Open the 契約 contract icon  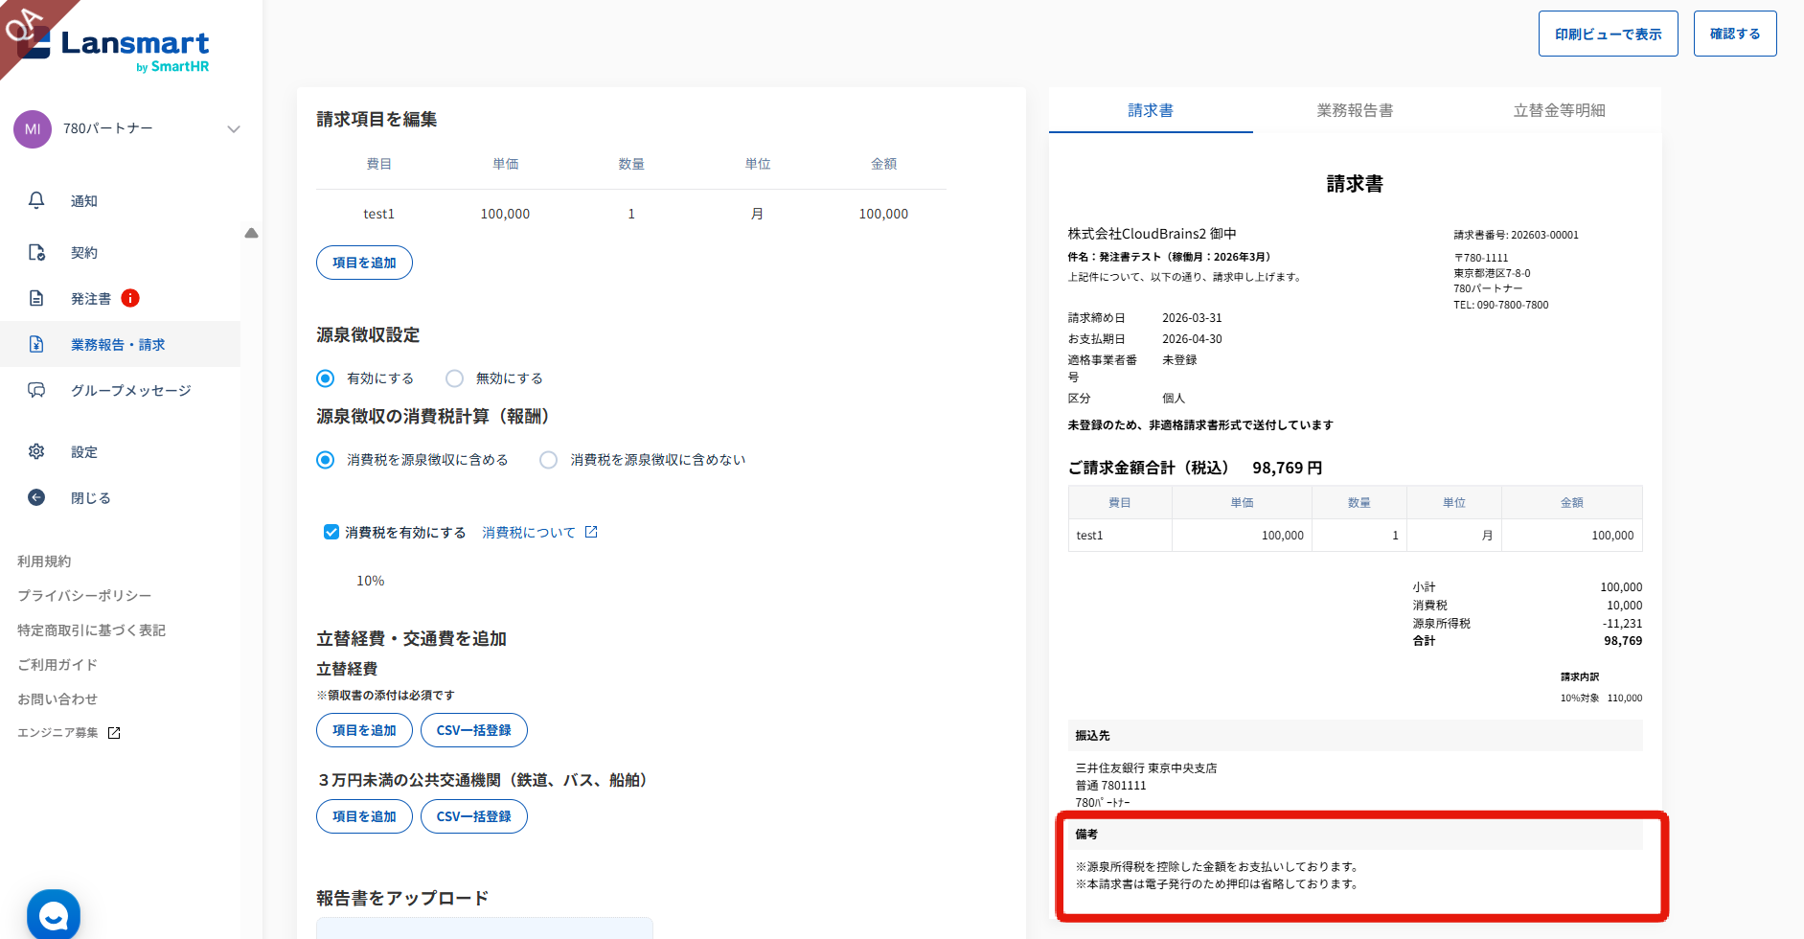pos(36,252)
